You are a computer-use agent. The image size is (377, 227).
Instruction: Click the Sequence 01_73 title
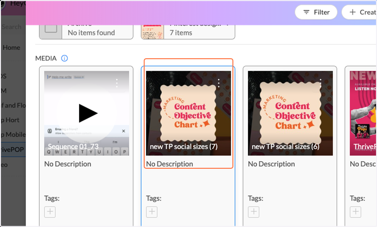click(73, 147)
